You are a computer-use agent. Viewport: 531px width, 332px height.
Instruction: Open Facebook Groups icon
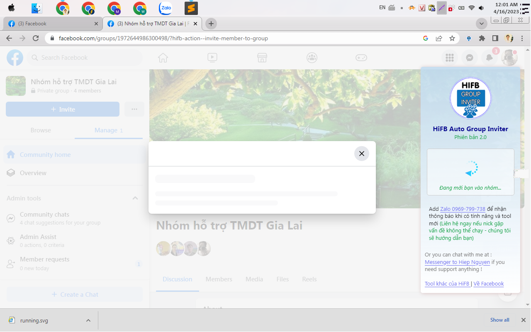(x=312, y=58)
